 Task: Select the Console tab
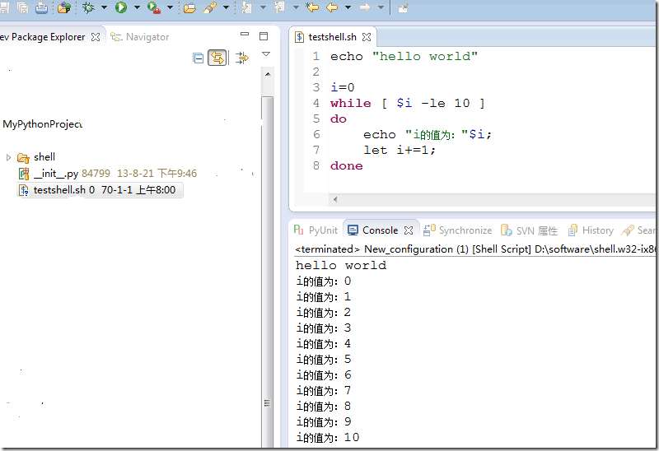373,230
